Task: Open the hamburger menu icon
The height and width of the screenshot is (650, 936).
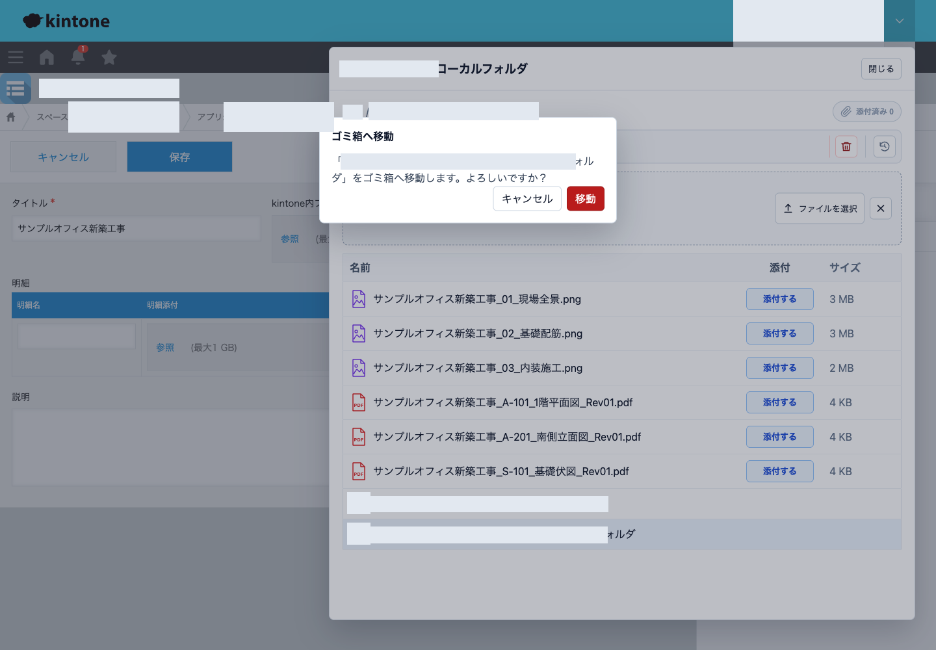Action: (16, 57)
